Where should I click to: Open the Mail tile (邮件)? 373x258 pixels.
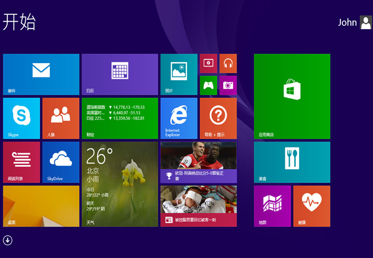pyautogui.click(x=41, y=75)
